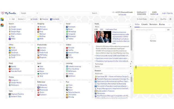
Task: Click the second red sidebar dashboard icon
Action: 2,25
